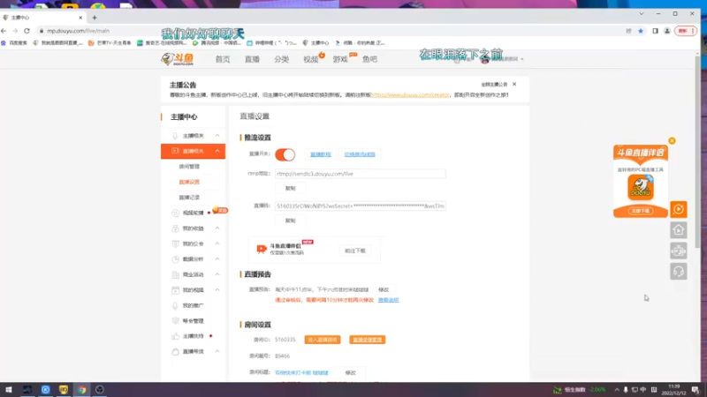Image resolution: width=707 pixels, height=397 pixels.
Task: Click the gray headset support floating icon
Action: (679, 272)
